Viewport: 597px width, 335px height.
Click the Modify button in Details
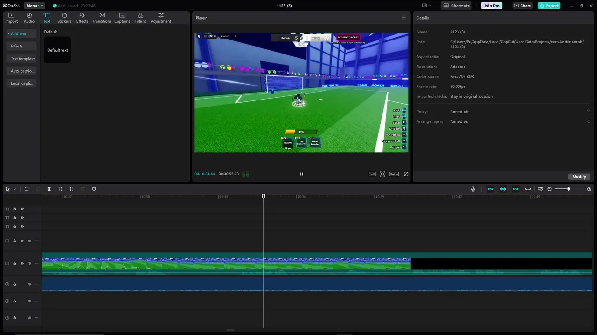coord(579,176)
